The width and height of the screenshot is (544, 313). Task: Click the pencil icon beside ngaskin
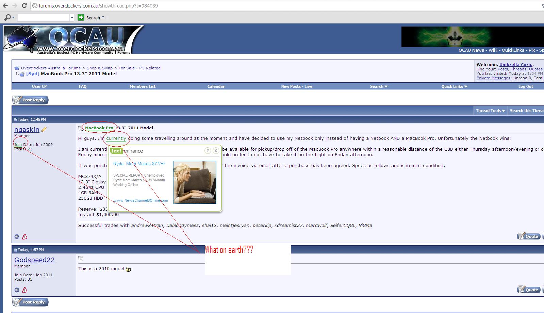tap(44, 129)
